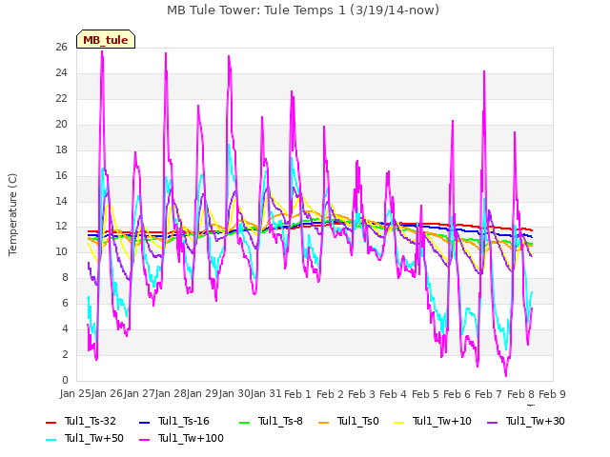610x457 pixels.
Task: Click the 2 y-axis tick value
Action: tap(65, 355)
